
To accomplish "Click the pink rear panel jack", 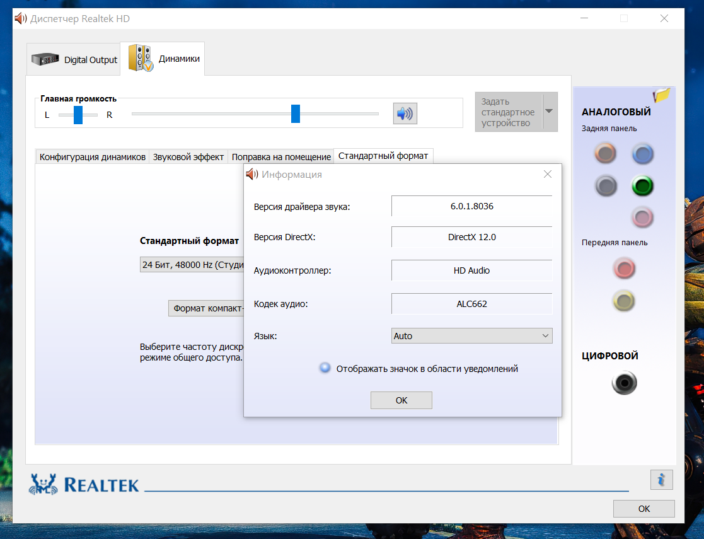I will (642, 218).
